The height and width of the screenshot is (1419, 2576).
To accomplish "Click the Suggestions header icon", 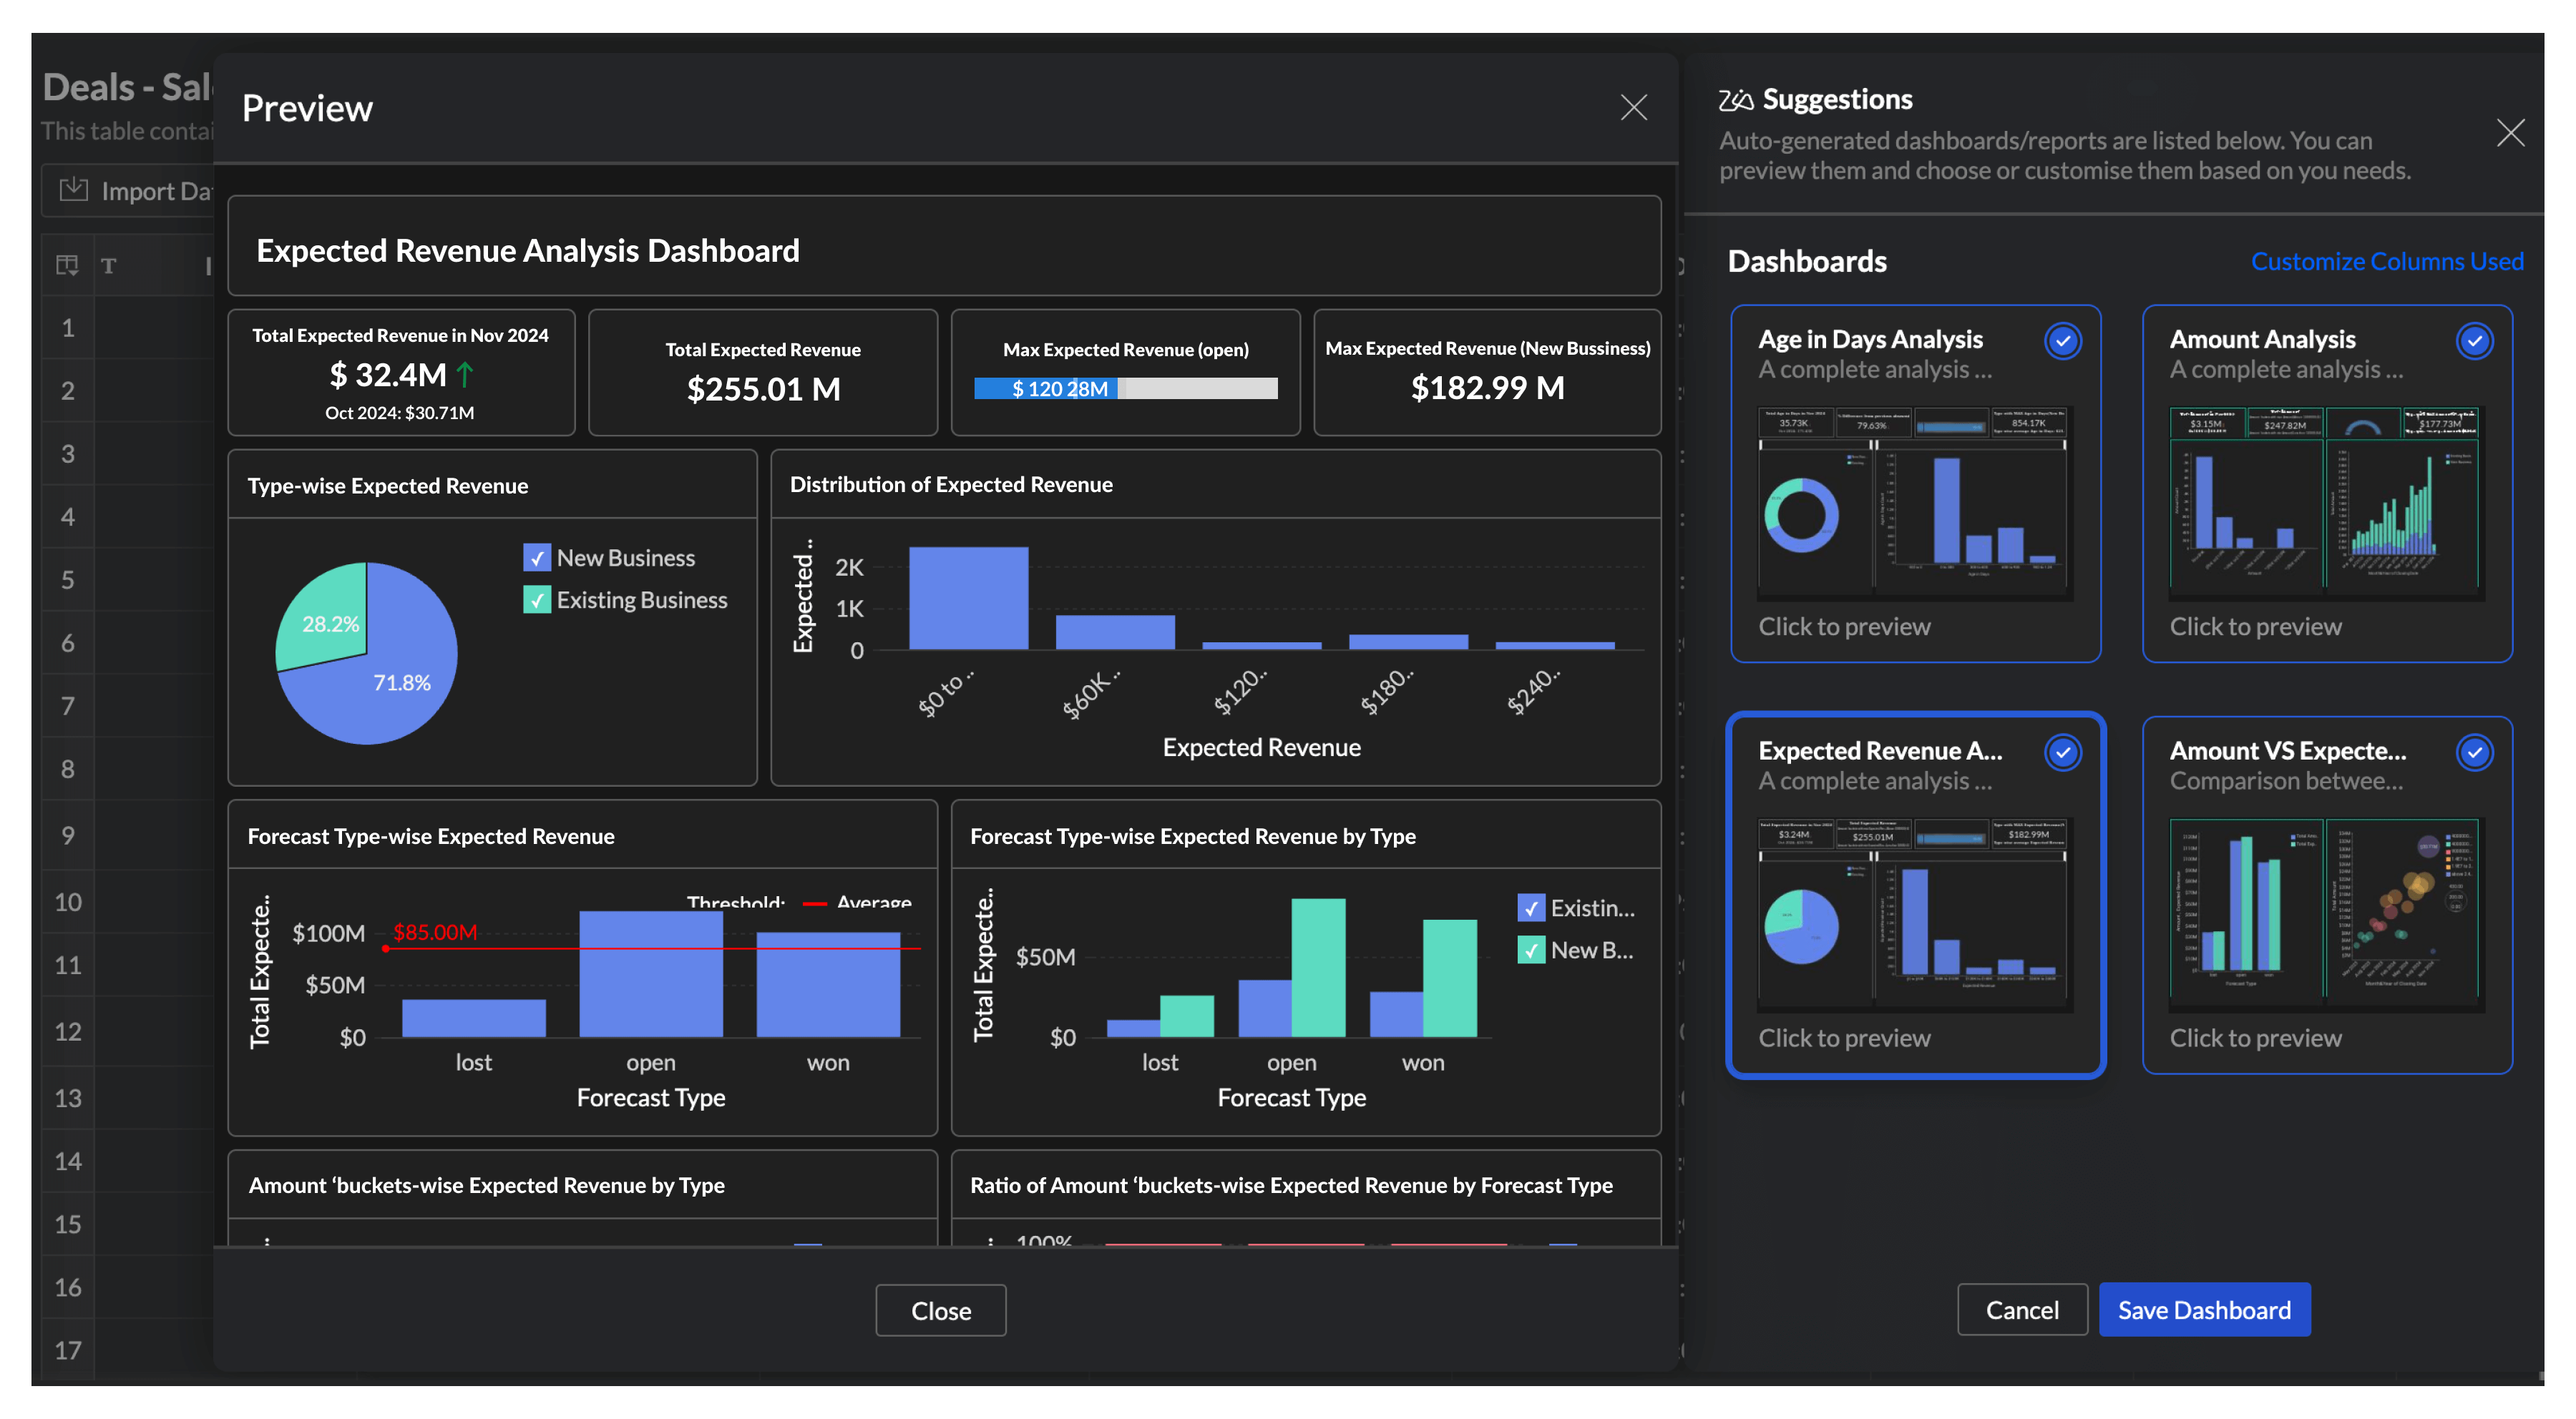I will point(1736,100).
